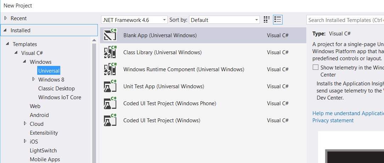The image size is (384, 163).
Task: Click the Coded UI Test Project (Windows) icon
Action: coord(110,120)
